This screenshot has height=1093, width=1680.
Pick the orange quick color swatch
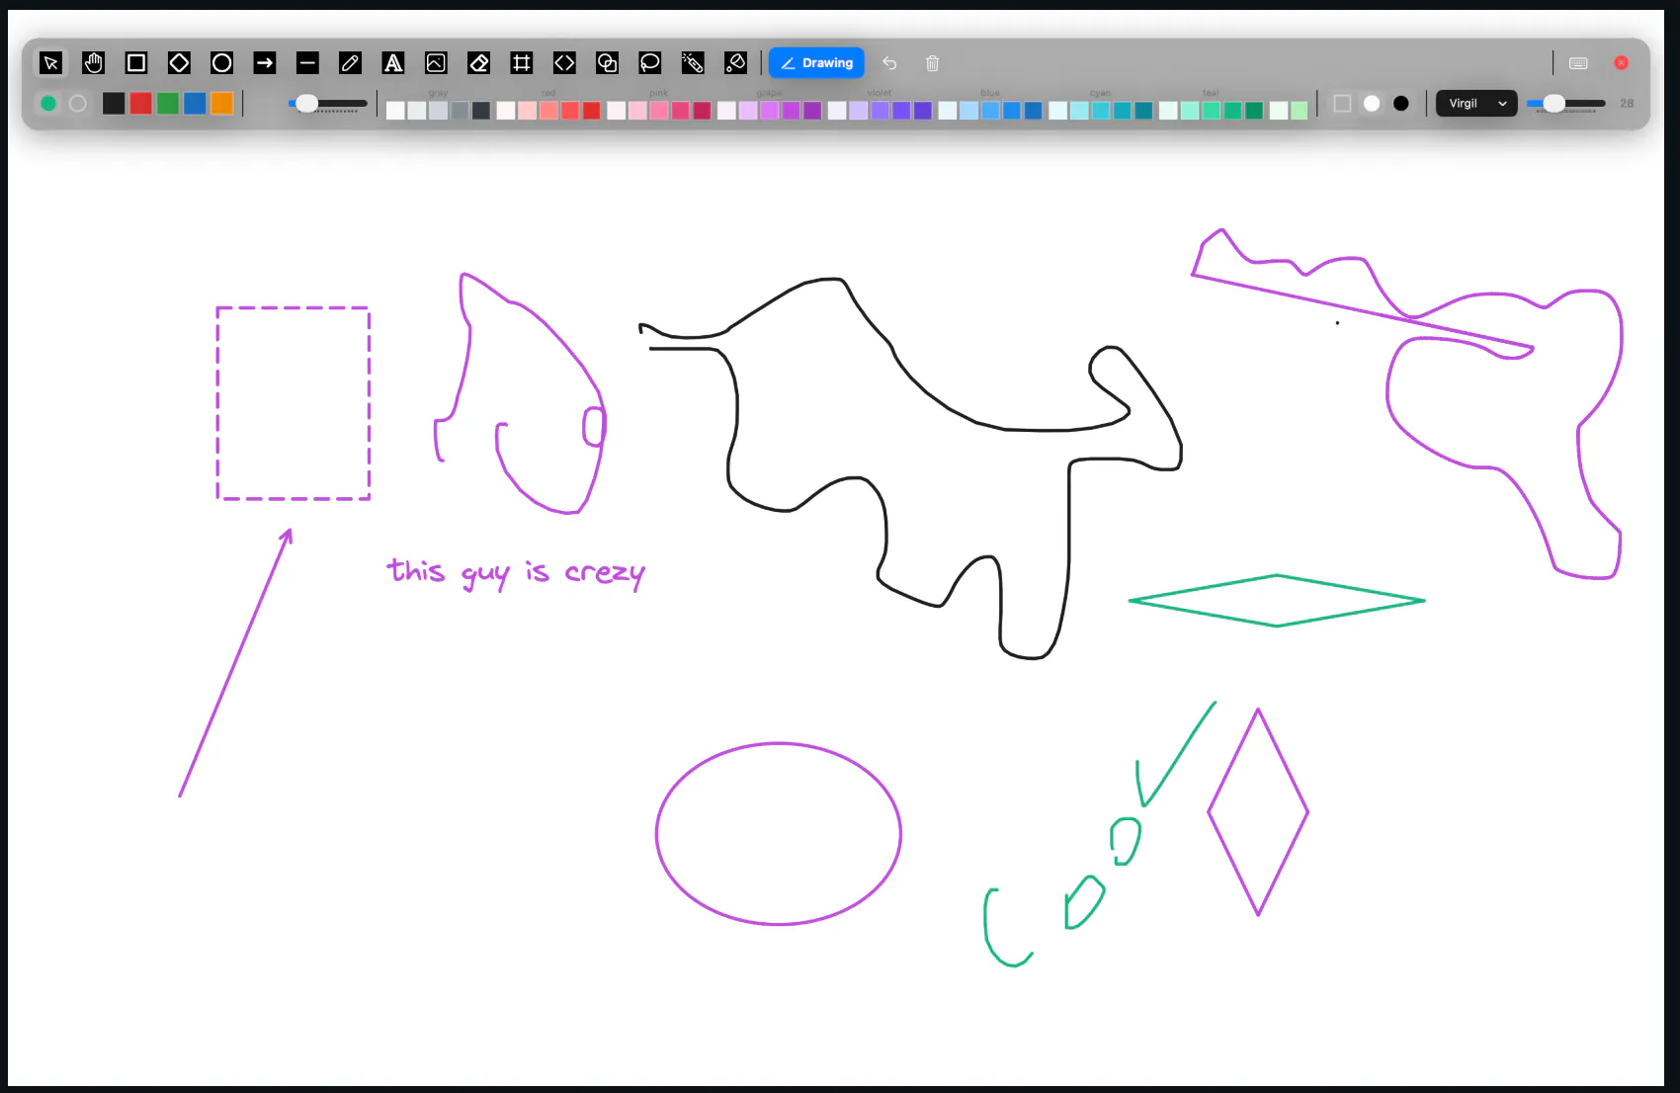[222, 103]
